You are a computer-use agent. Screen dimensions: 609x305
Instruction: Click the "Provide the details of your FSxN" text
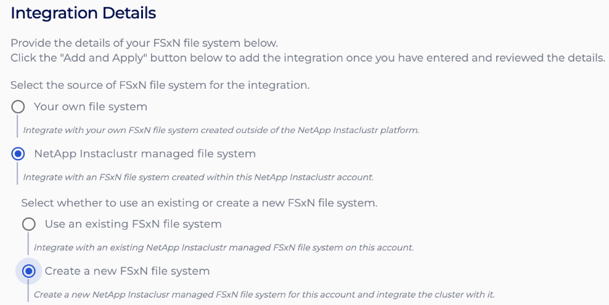pos(144,43)
